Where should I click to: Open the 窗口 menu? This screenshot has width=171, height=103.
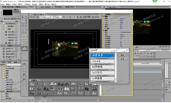(x=47, y=4)
